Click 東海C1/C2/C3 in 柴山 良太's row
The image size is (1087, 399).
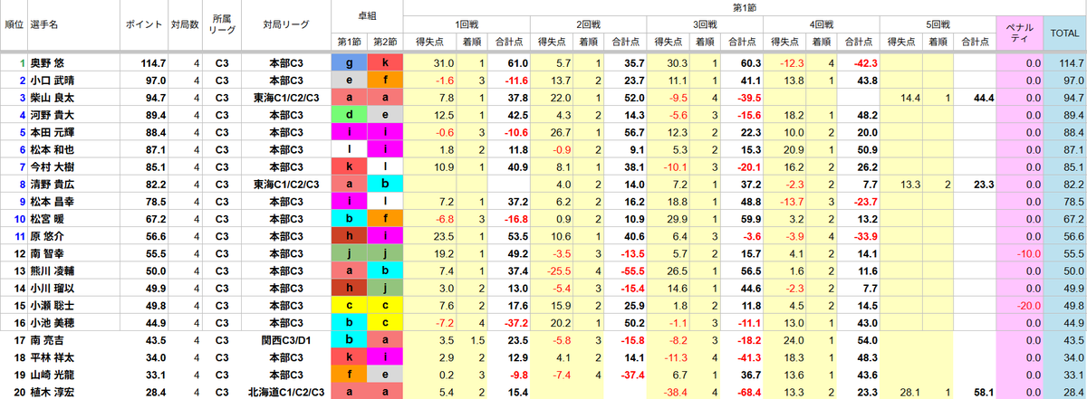tap(284, 98)
